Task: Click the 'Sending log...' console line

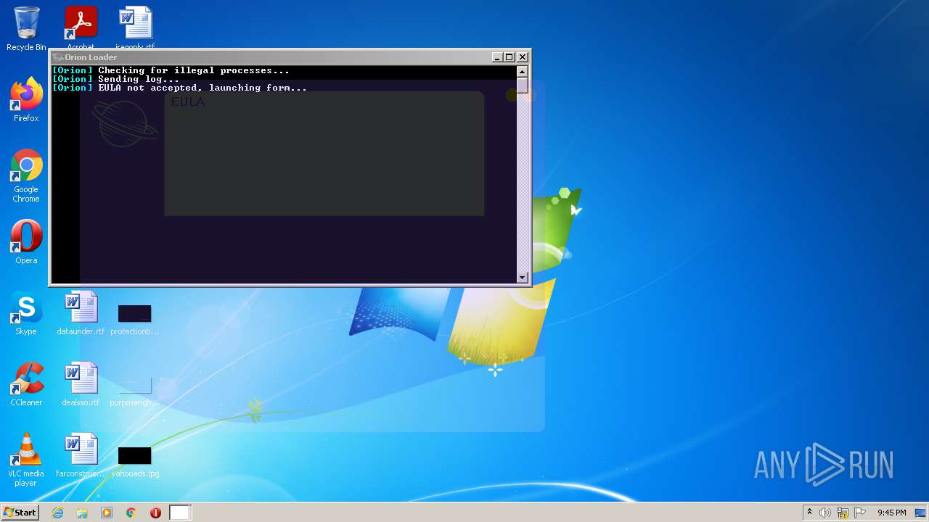Action: coord(115,79)
